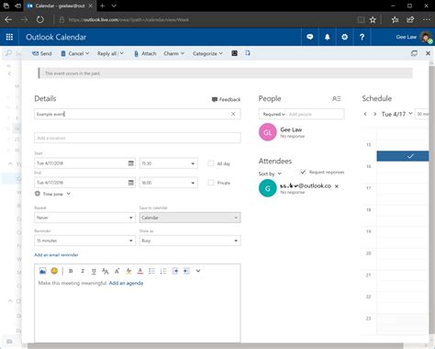Refresh the browser page
Viewport: 435px width, 349px height.
40,20
